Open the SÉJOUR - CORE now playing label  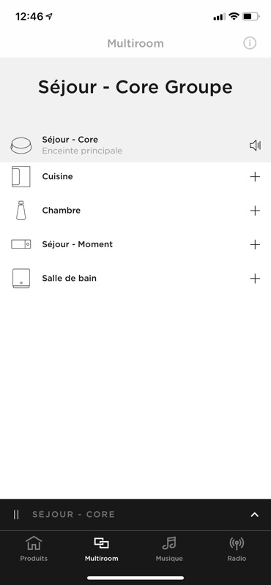(74, 514)
